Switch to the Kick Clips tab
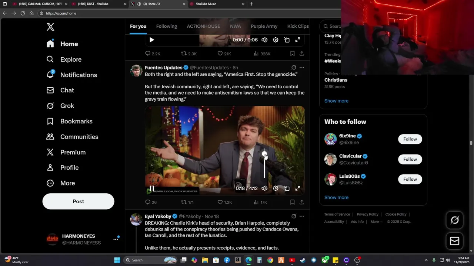Viewport: 474px width, 266px height. [298, 26]
